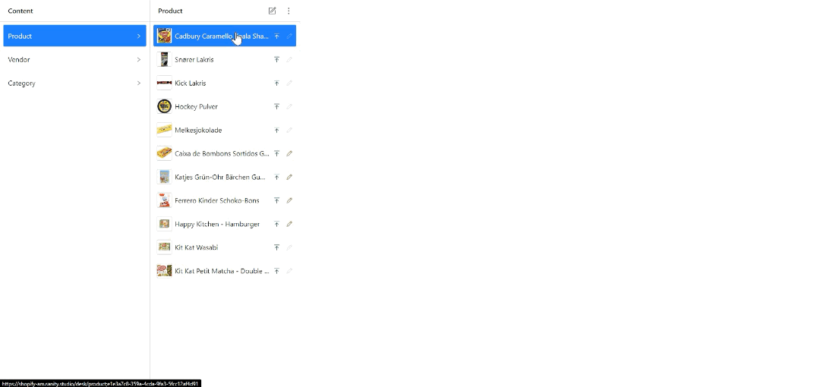Open the Hockey Pulver product
Image resolution: width=820 pixels, height=387 pixels.
click(x=225, y=107)
